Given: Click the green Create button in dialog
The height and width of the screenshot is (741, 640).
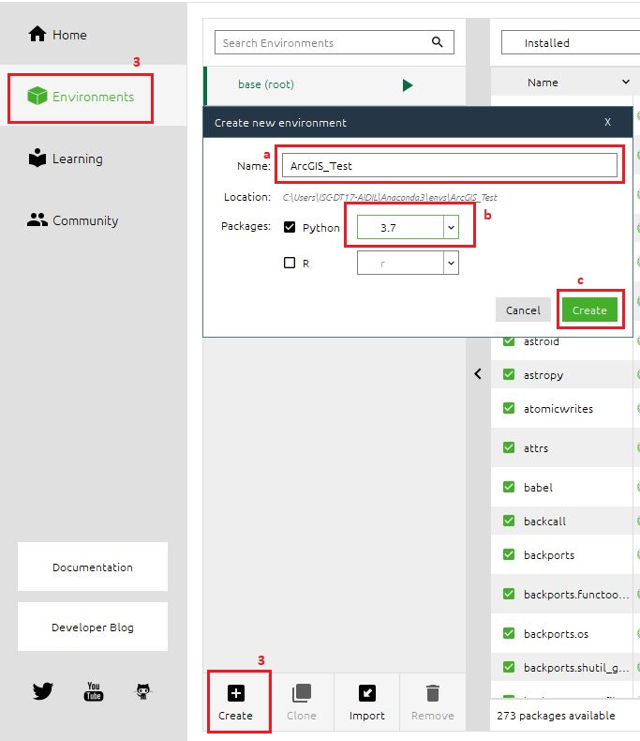Looking at the screenshot, I should (589, 310).
